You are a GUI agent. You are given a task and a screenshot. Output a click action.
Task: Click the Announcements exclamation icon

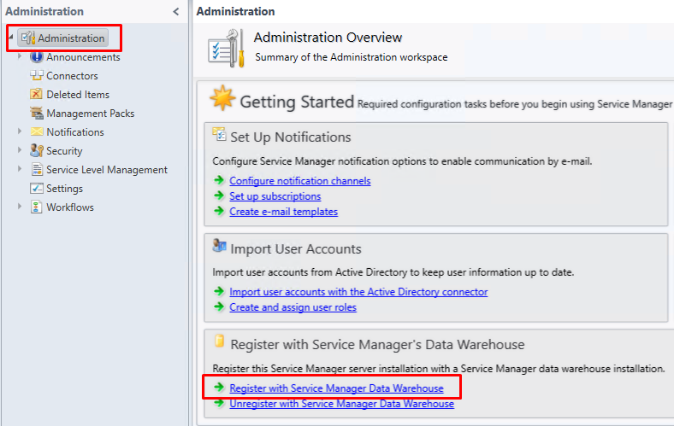coord(37,56)
